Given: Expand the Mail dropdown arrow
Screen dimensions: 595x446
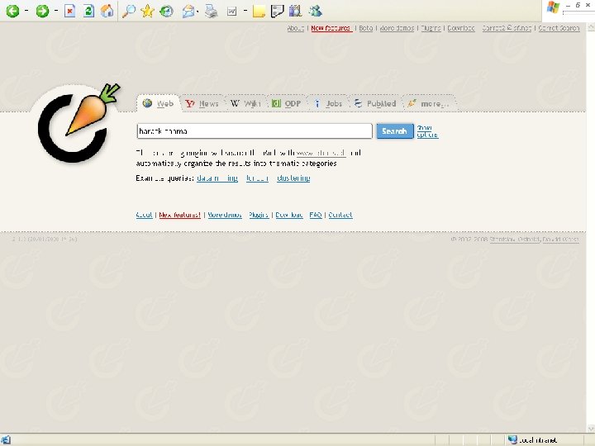Looking at the screenshot, I should 198,12.
